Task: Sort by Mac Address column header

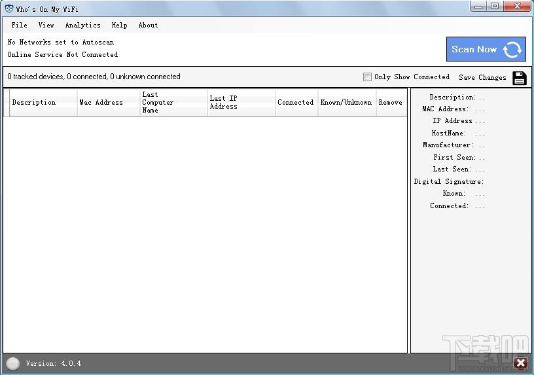Action: tap(101, 103)
